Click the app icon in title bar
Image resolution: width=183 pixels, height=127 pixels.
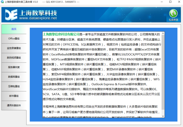tap(2, 2)
